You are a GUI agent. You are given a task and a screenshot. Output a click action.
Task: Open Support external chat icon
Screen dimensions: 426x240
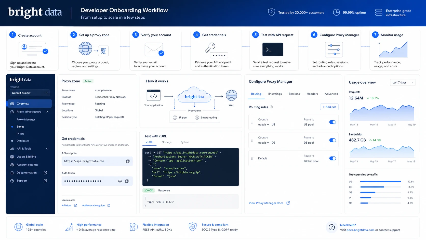pyautogui.click(x=45, y=181)
